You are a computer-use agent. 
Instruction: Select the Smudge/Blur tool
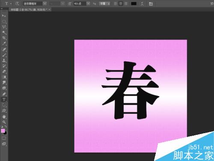tap(4, 83)
